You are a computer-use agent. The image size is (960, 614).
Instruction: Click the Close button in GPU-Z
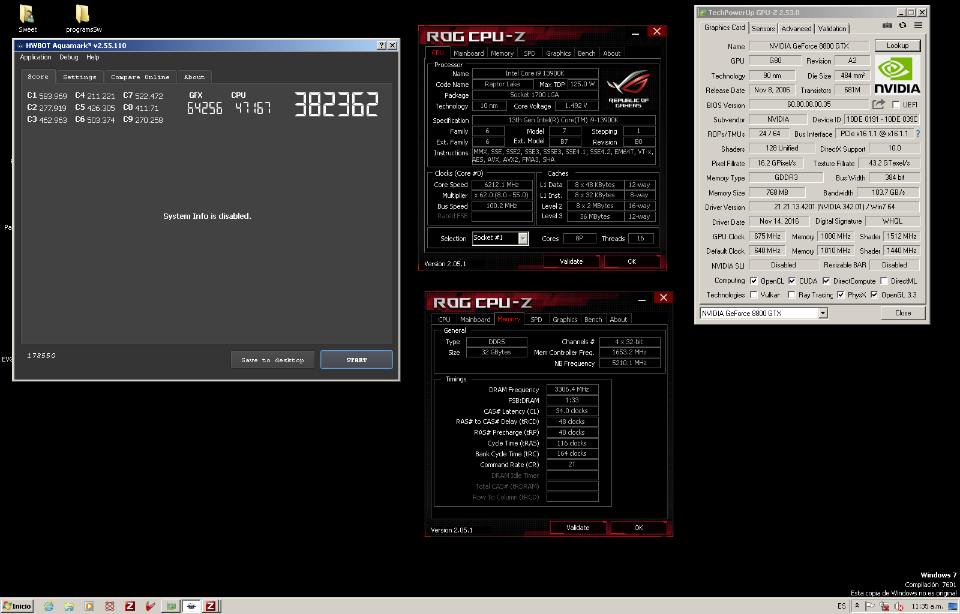(x=902, y=313)
